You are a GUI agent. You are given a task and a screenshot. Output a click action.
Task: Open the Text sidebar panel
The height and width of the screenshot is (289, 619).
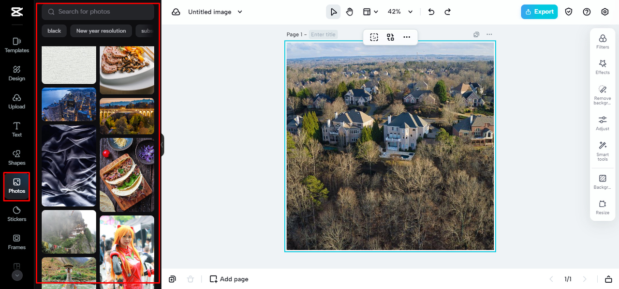click(16, 129)
